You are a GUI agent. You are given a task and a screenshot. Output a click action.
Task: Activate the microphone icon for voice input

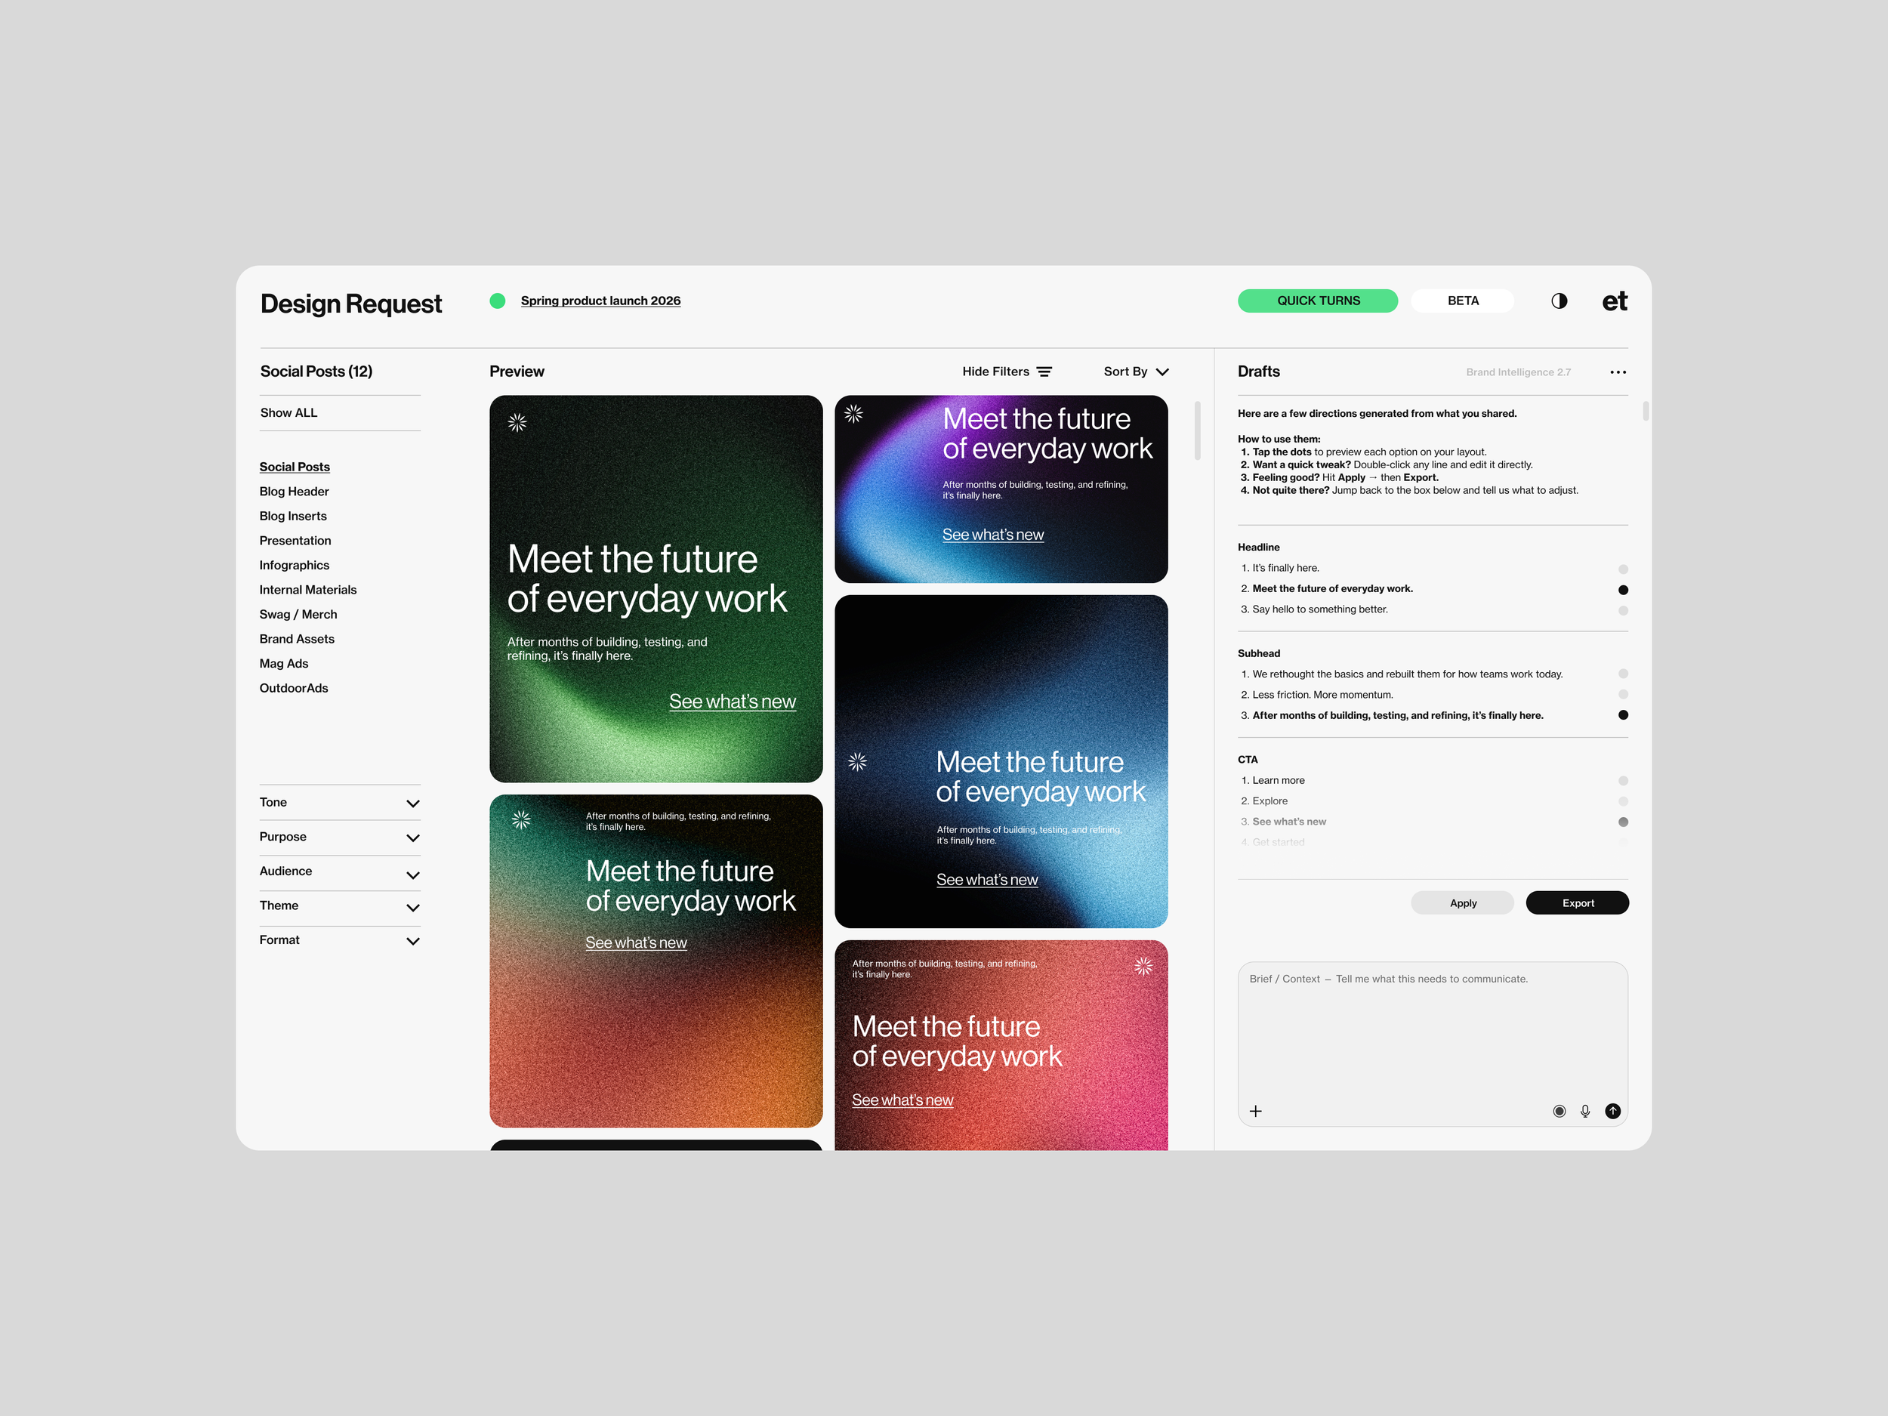pos(1585,1110)
